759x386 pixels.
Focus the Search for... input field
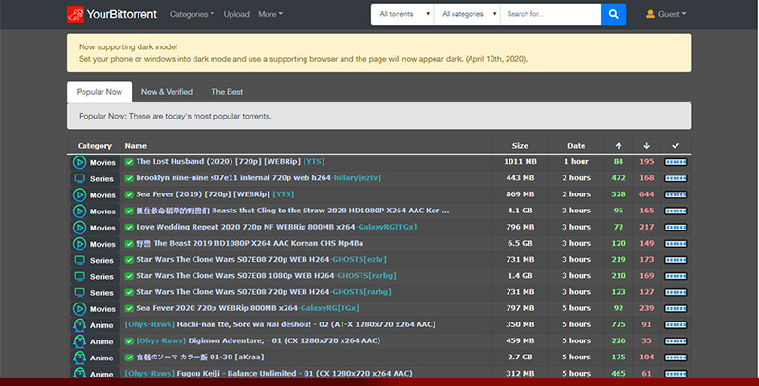pyautogui.click(x=550, y=14)
